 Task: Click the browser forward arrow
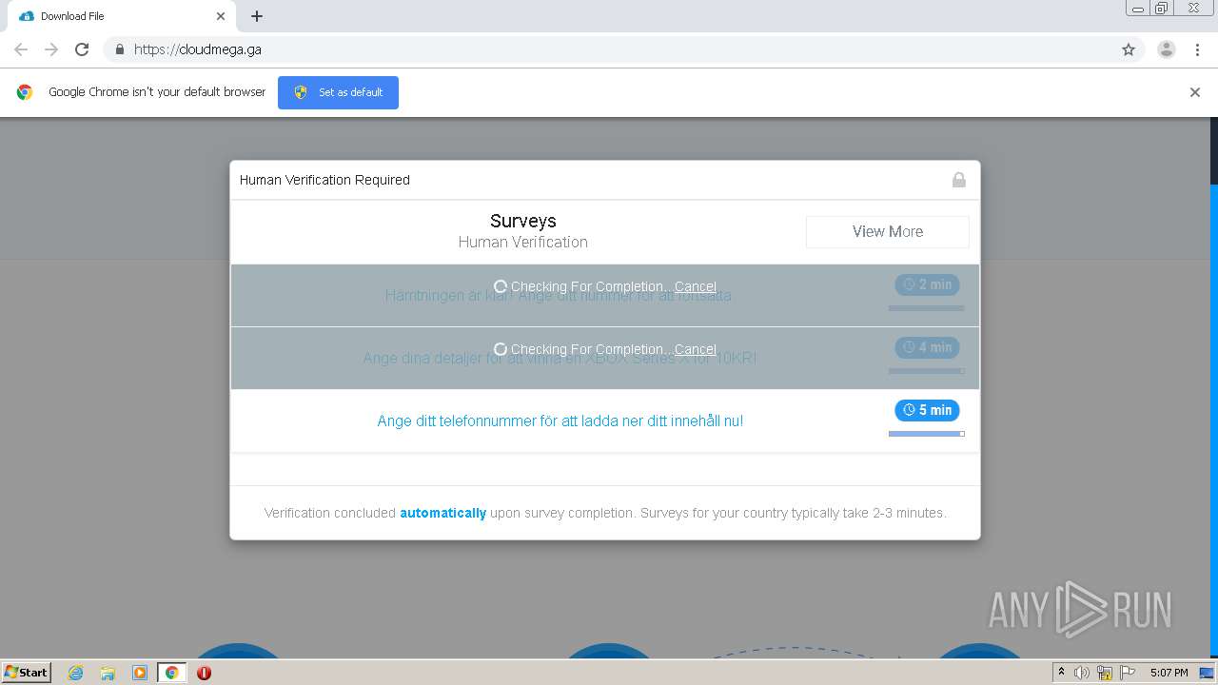click(51, 49)
